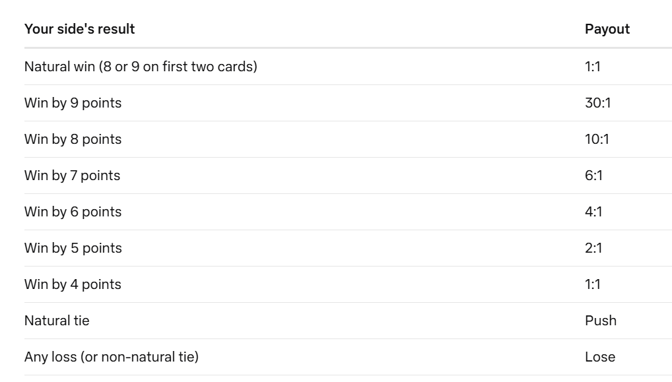Select the 'Natural tie' row label
672x382 pixels.
[x=57, y=321]
